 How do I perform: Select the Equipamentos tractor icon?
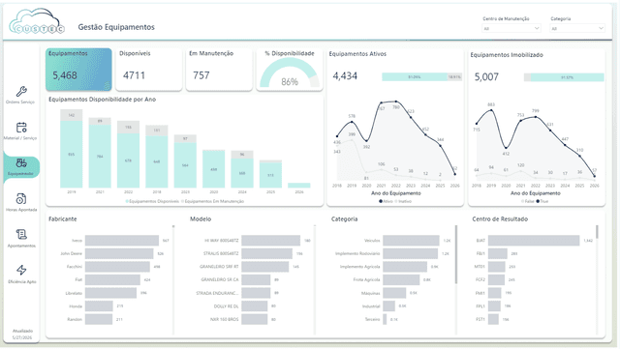pos(21,163)
